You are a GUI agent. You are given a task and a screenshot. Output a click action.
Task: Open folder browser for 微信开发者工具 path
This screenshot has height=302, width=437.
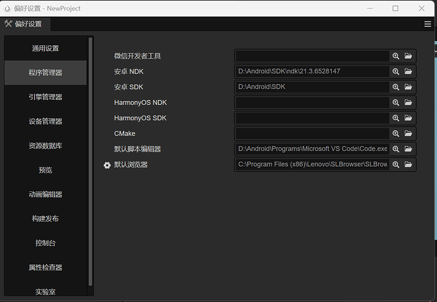(x=408, y=56)
